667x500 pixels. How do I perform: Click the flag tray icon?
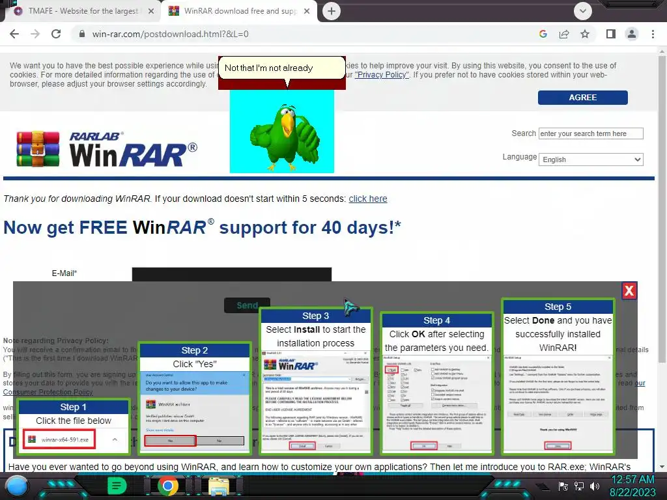[563, 486]
